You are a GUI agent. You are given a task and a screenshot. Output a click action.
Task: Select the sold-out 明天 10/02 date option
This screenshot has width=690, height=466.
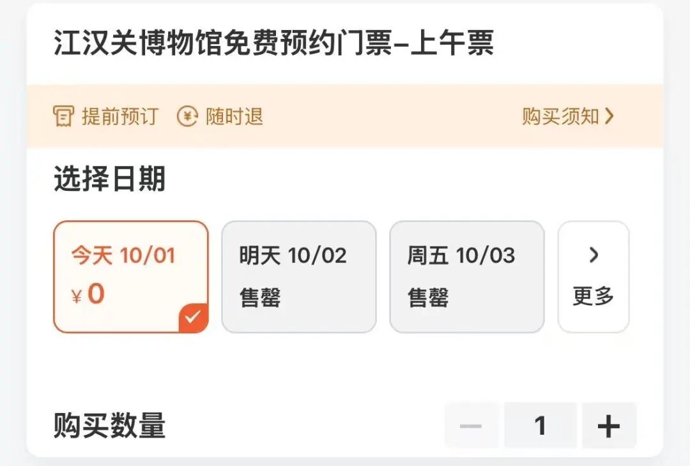(298, 276)
